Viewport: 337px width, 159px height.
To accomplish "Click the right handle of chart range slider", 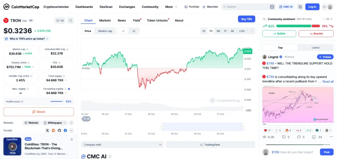I will coord(243,127).
